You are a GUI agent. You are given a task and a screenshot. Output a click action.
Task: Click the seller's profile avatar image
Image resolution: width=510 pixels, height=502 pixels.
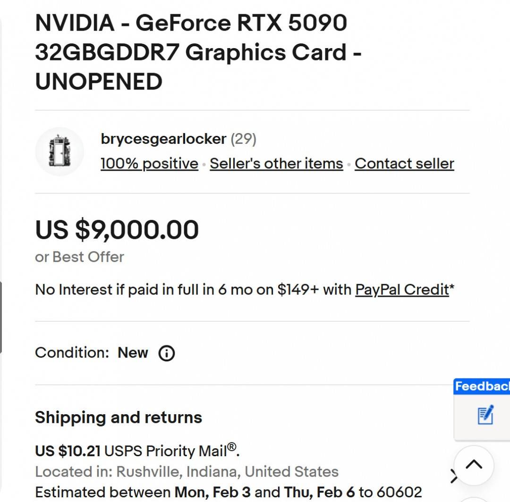[59, 152]
